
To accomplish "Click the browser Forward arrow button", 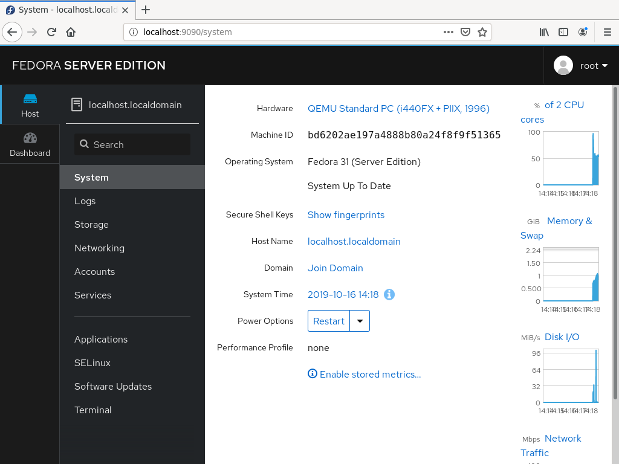I will pyautogui.click(x=32, y=32).
